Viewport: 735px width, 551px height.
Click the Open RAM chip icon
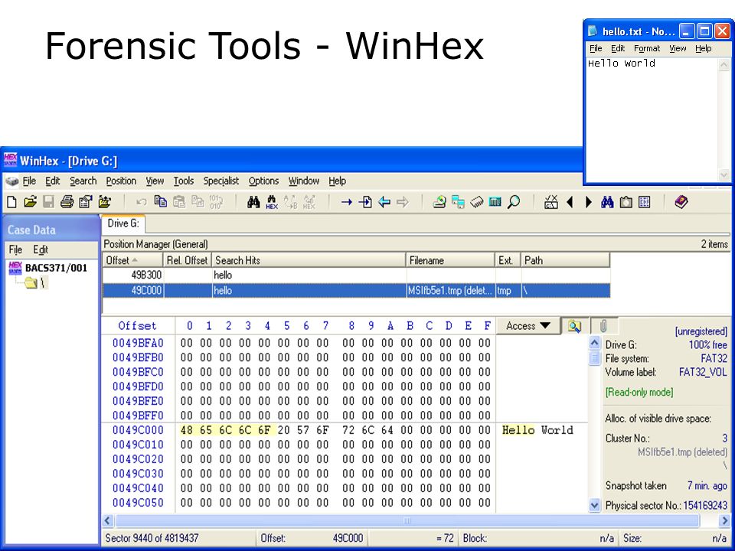477,202
